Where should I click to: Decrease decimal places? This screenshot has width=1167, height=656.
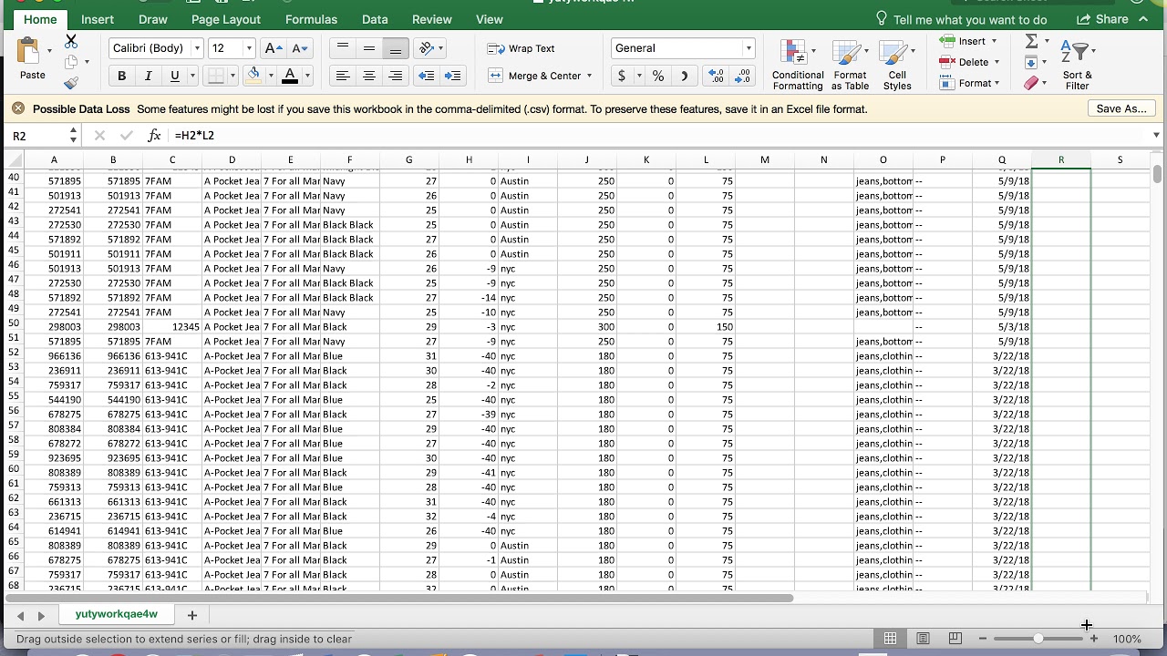pyautogui.click(x=742, y=76)
